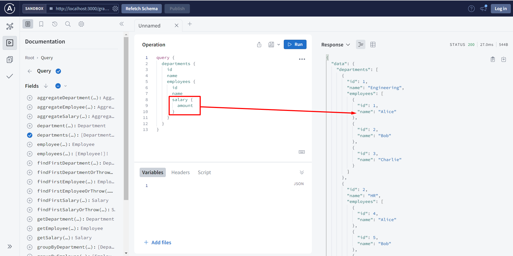
Task: Go back from Query type
Action: point(30,71)
